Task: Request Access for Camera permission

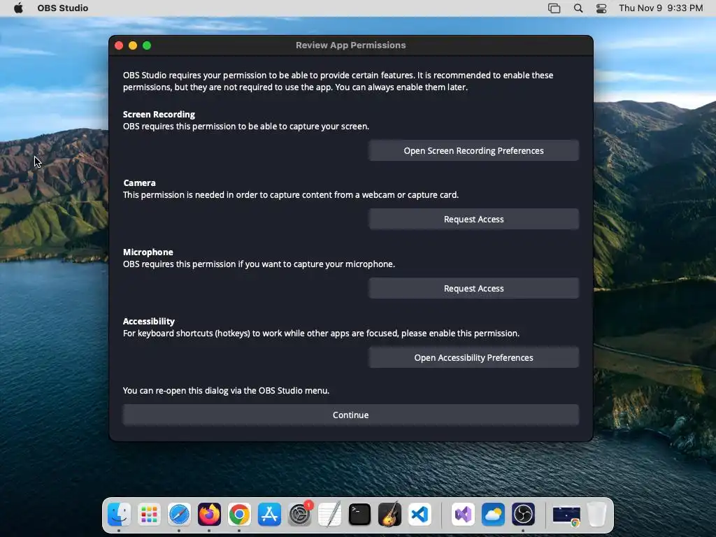Action: click(x=473, y=219)
